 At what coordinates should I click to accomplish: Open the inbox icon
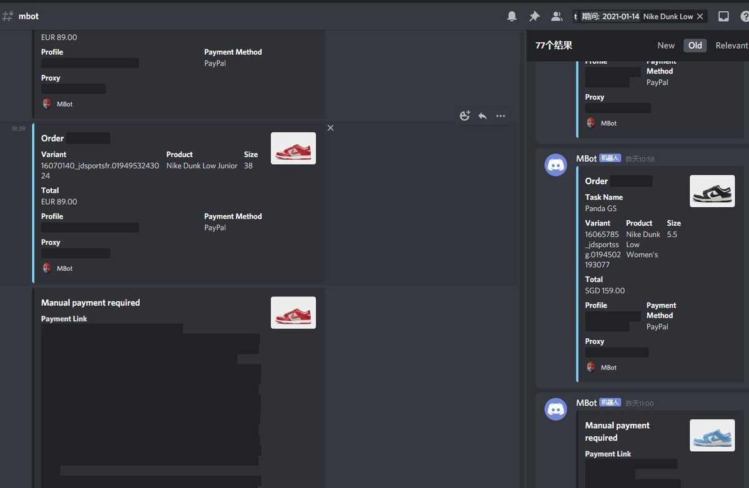[x=724, y=16]
